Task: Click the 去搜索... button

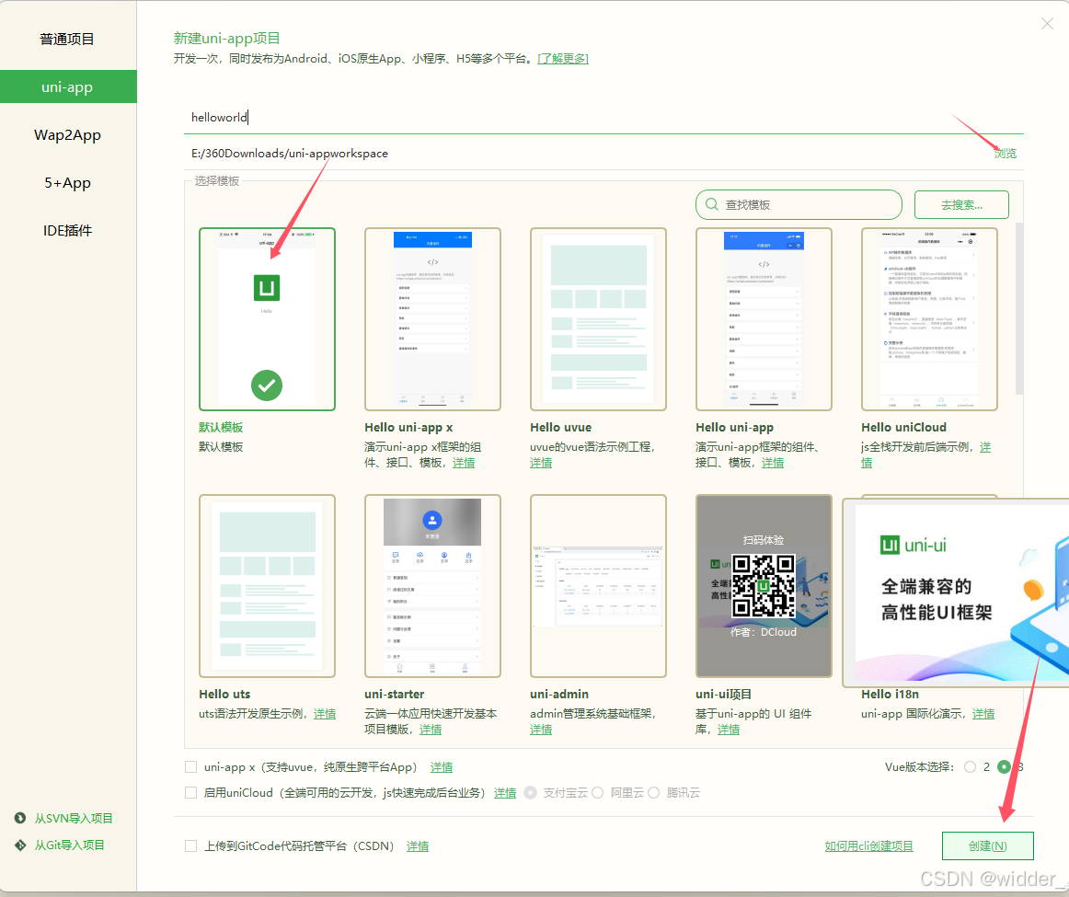Action: coord(961,204)
